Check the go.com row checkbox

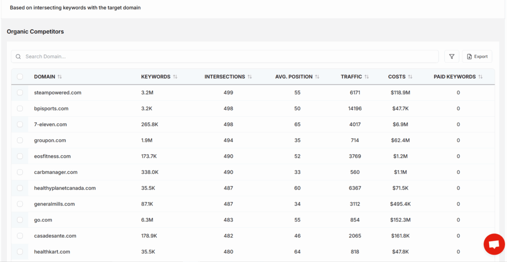click(x=20, y=219)
